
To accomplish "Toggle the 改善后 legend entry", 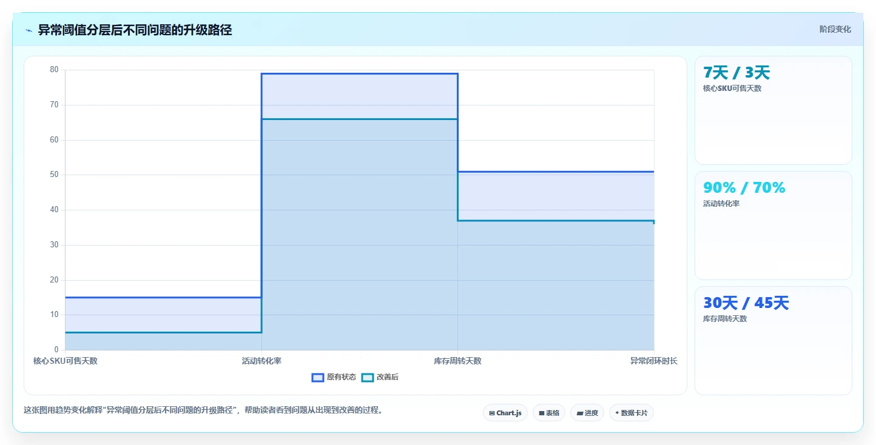I will click(380, 377).
